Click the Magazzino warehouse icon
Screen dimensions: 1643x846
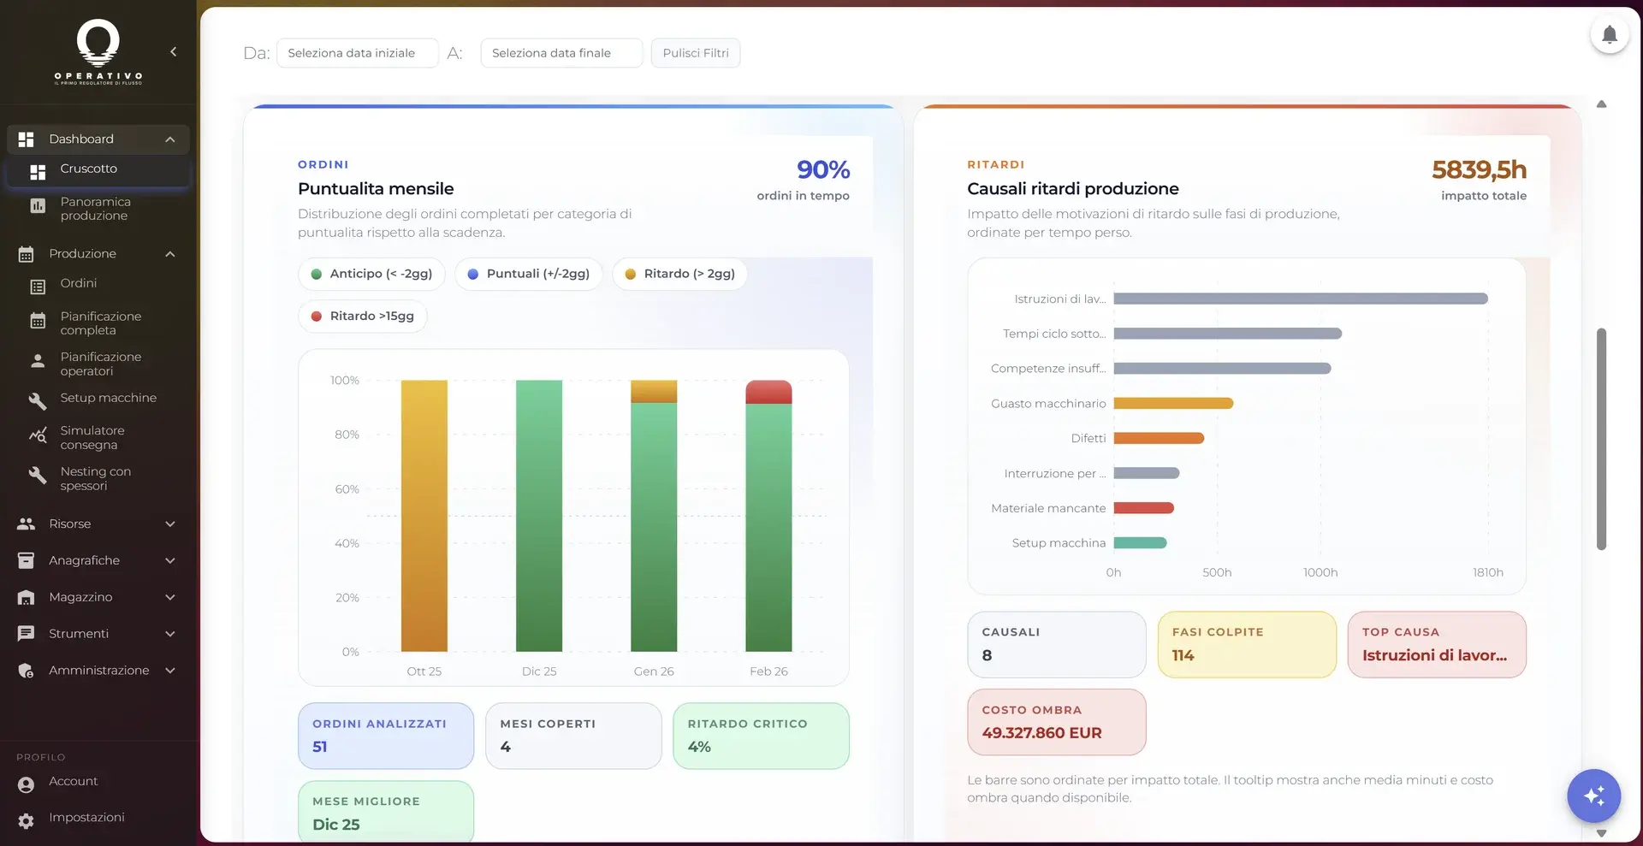coord(27,597)
